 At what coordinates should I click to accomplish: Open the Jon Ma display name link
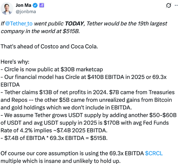[x=23, y=5]
